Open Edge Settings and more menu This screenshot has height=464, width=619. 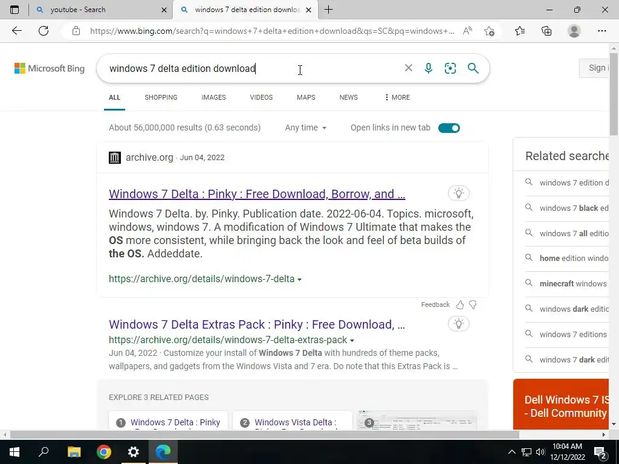coord(601,31)
